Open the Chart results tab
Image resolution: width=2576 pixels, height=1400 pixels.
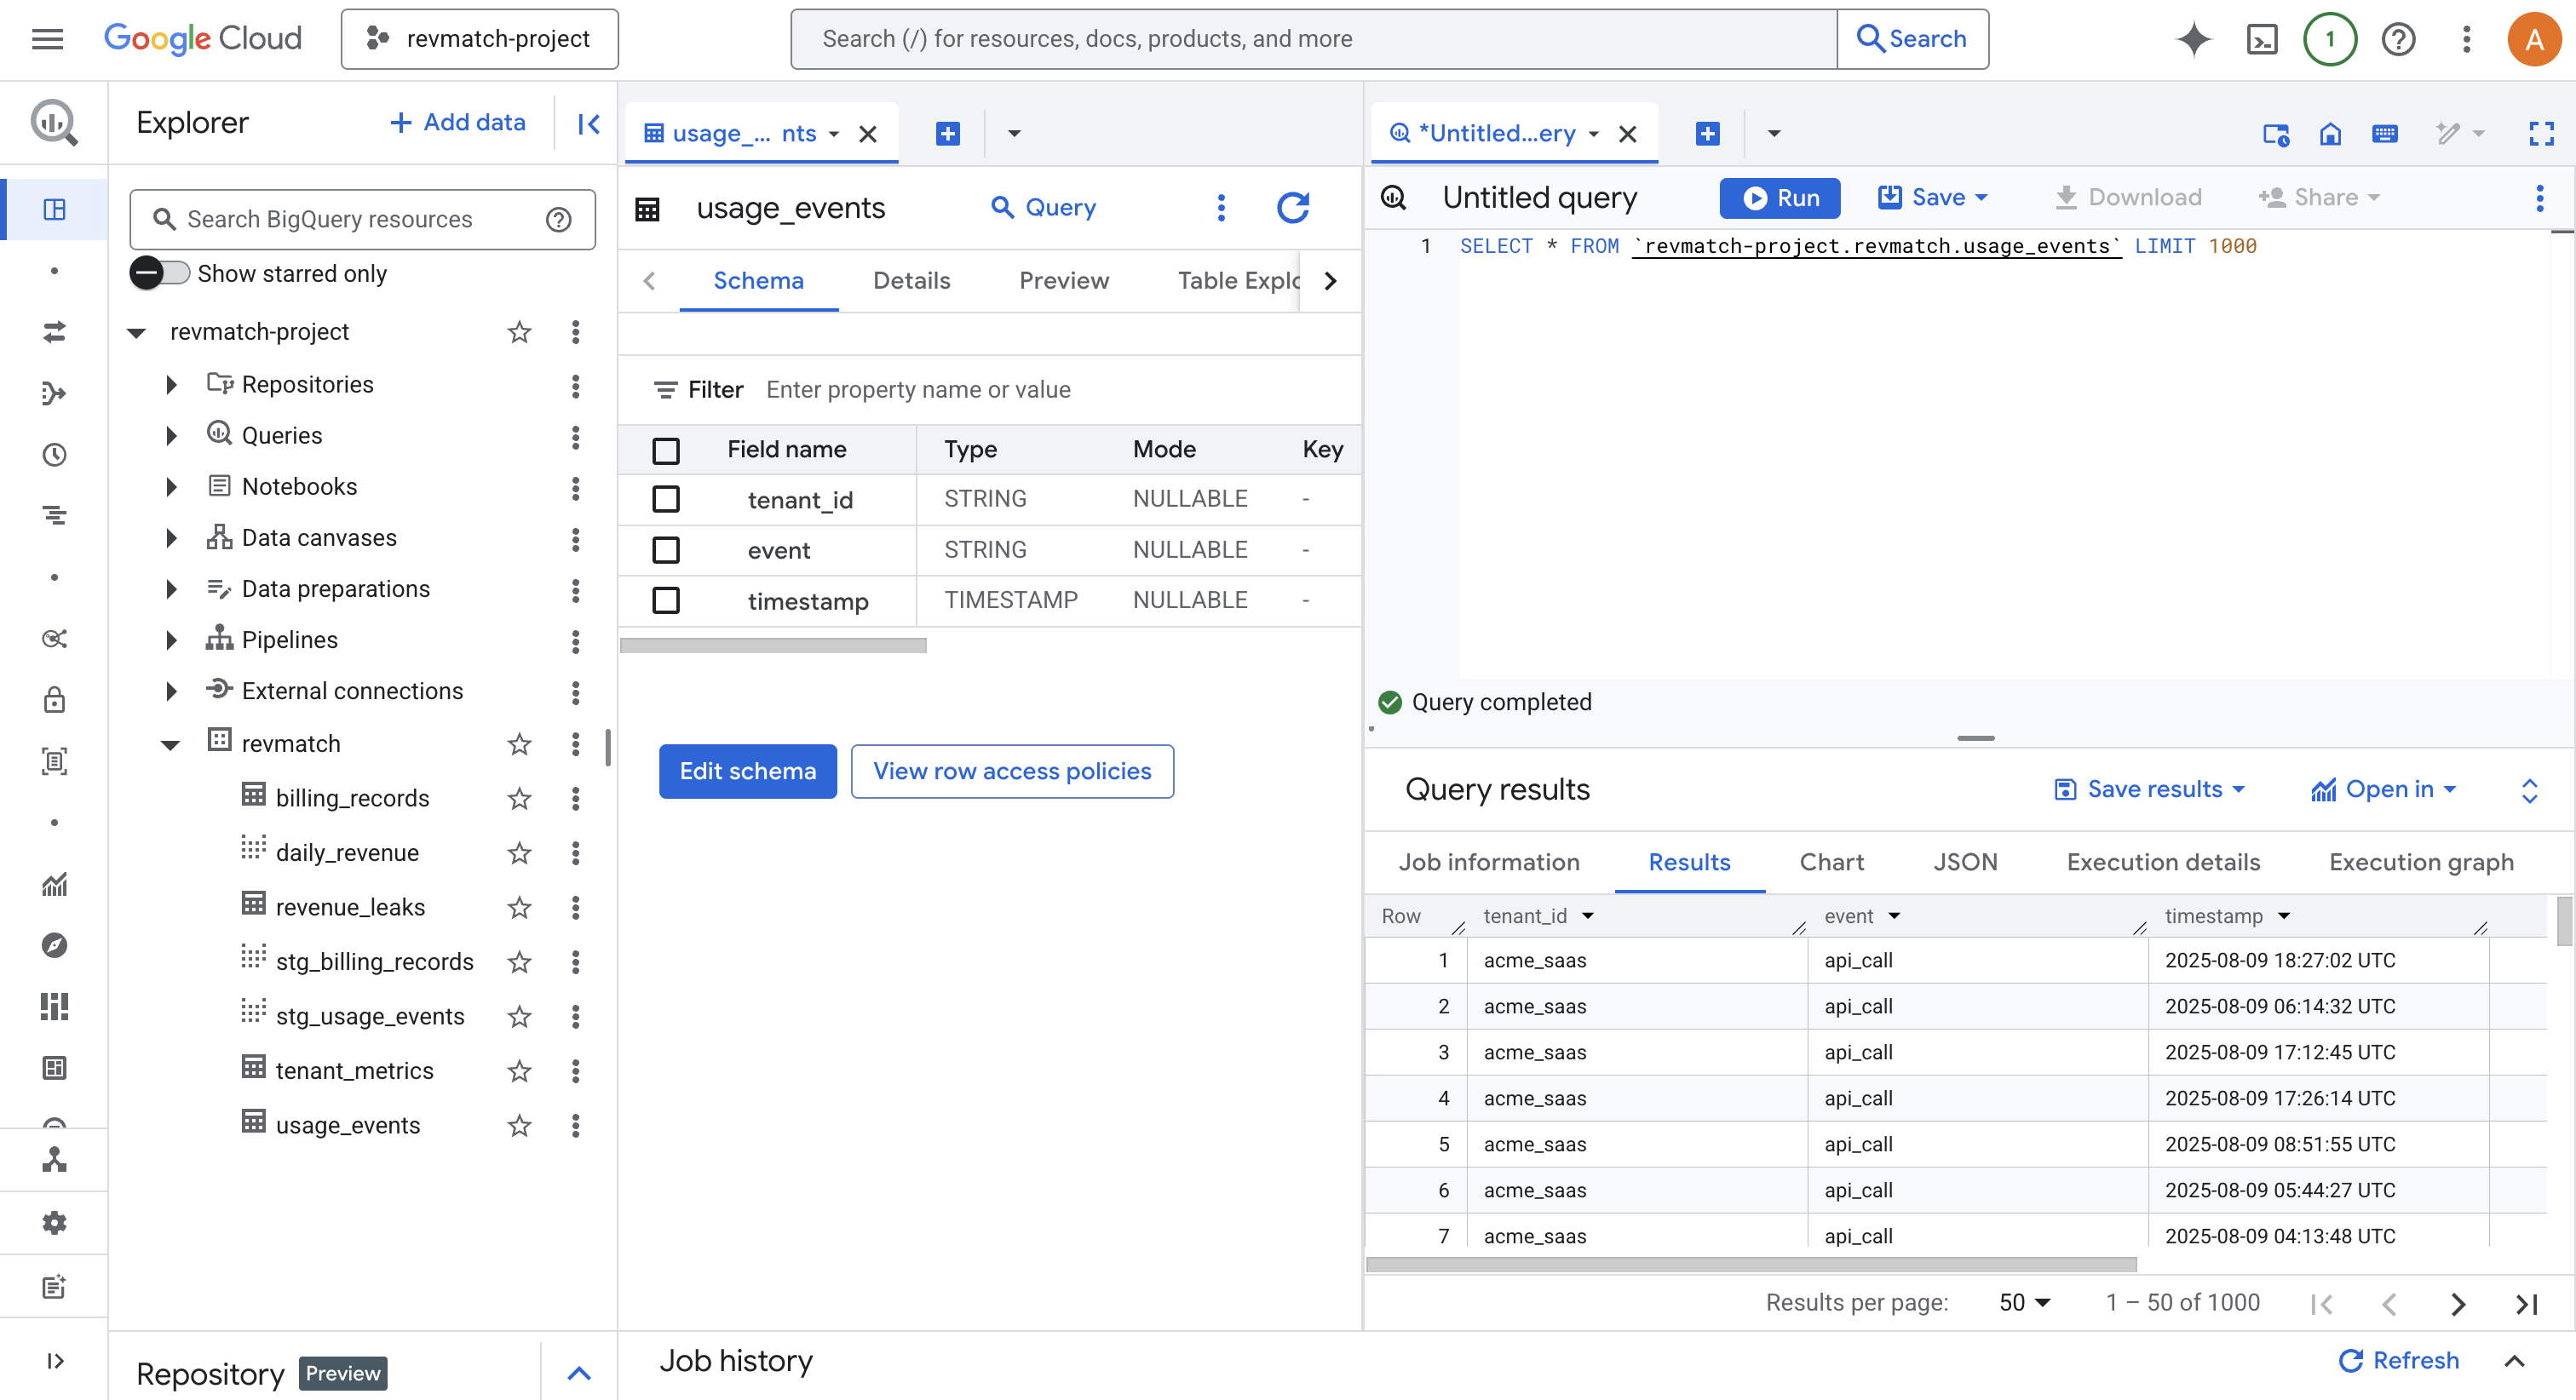pos(1831,862)
